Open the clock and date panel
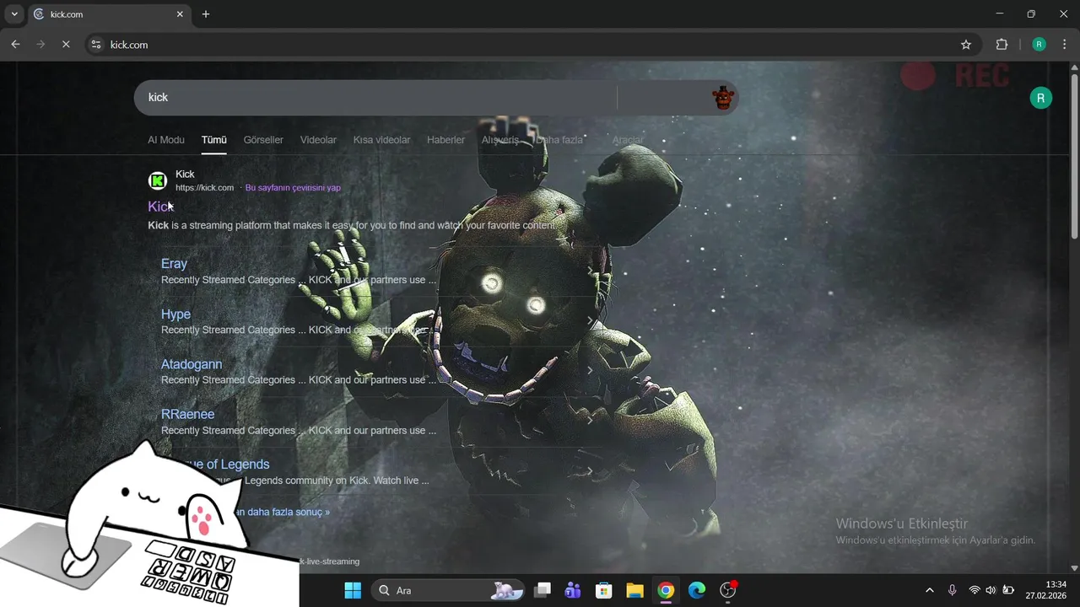 tap(1046, 590)
